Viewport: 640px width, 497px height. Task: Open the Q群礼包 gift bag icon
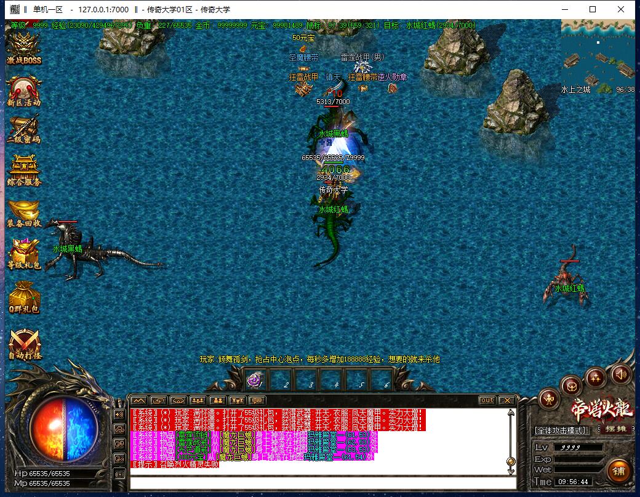coord(23,296)
